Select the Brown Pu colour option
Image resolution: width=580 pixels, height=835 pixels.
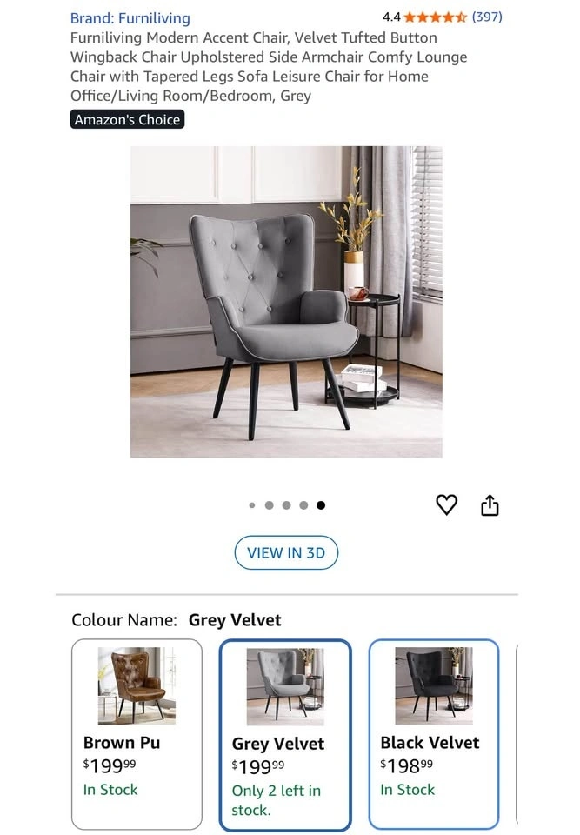137,735
